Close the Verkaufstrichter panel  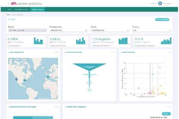coord(114,53)
